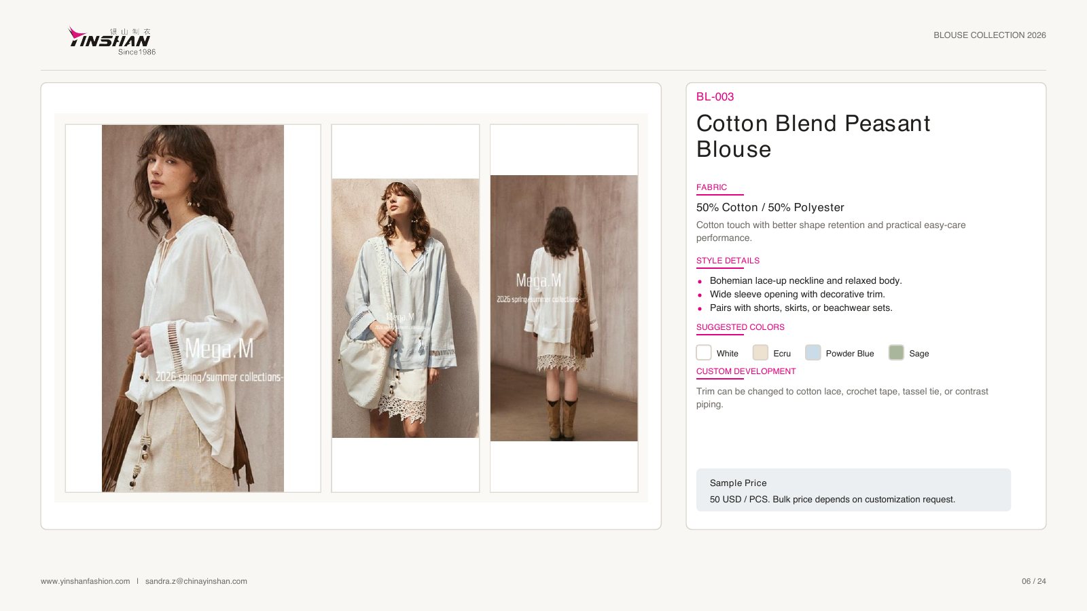Click the 06 / 24 page number
The image size is (1087, 611).
pos(1034,581)
